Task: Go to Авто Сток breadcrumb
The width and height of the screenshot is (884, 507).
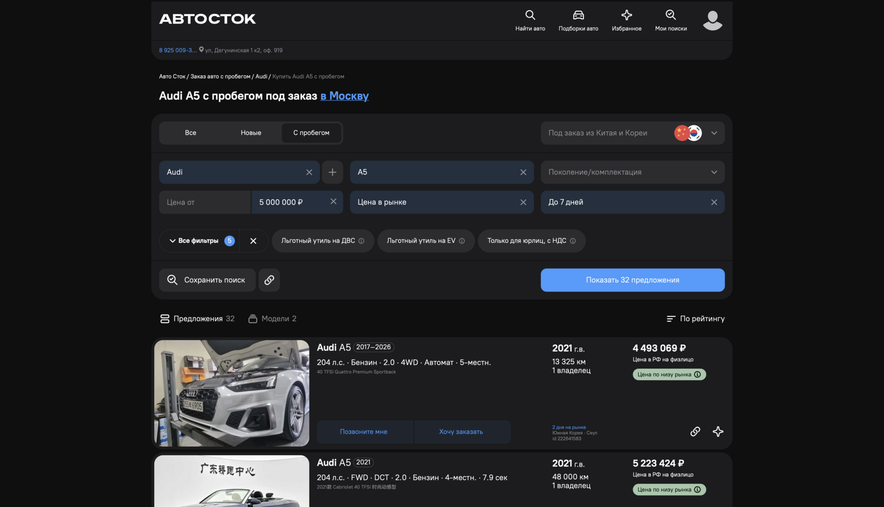Action: 172,77
